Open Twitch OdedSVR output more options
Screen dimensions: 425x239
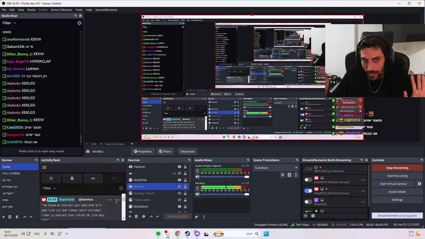pyautogui.click(x=363, y=202)
